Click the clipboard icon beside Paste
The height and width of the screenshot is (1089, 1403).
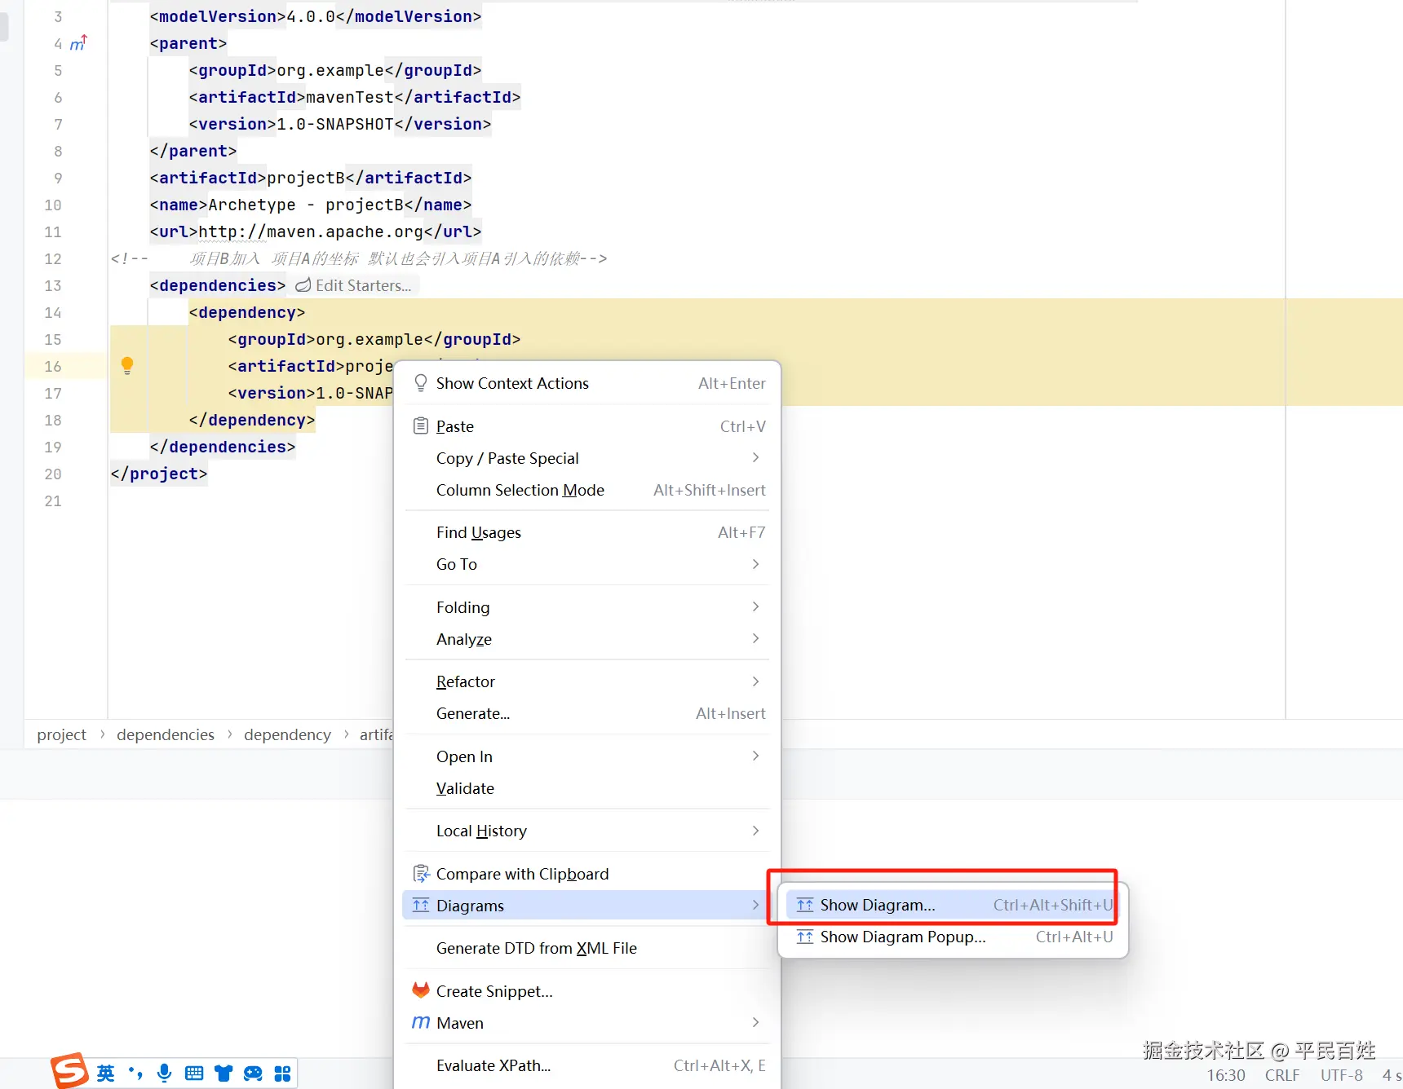click(421, 426)
